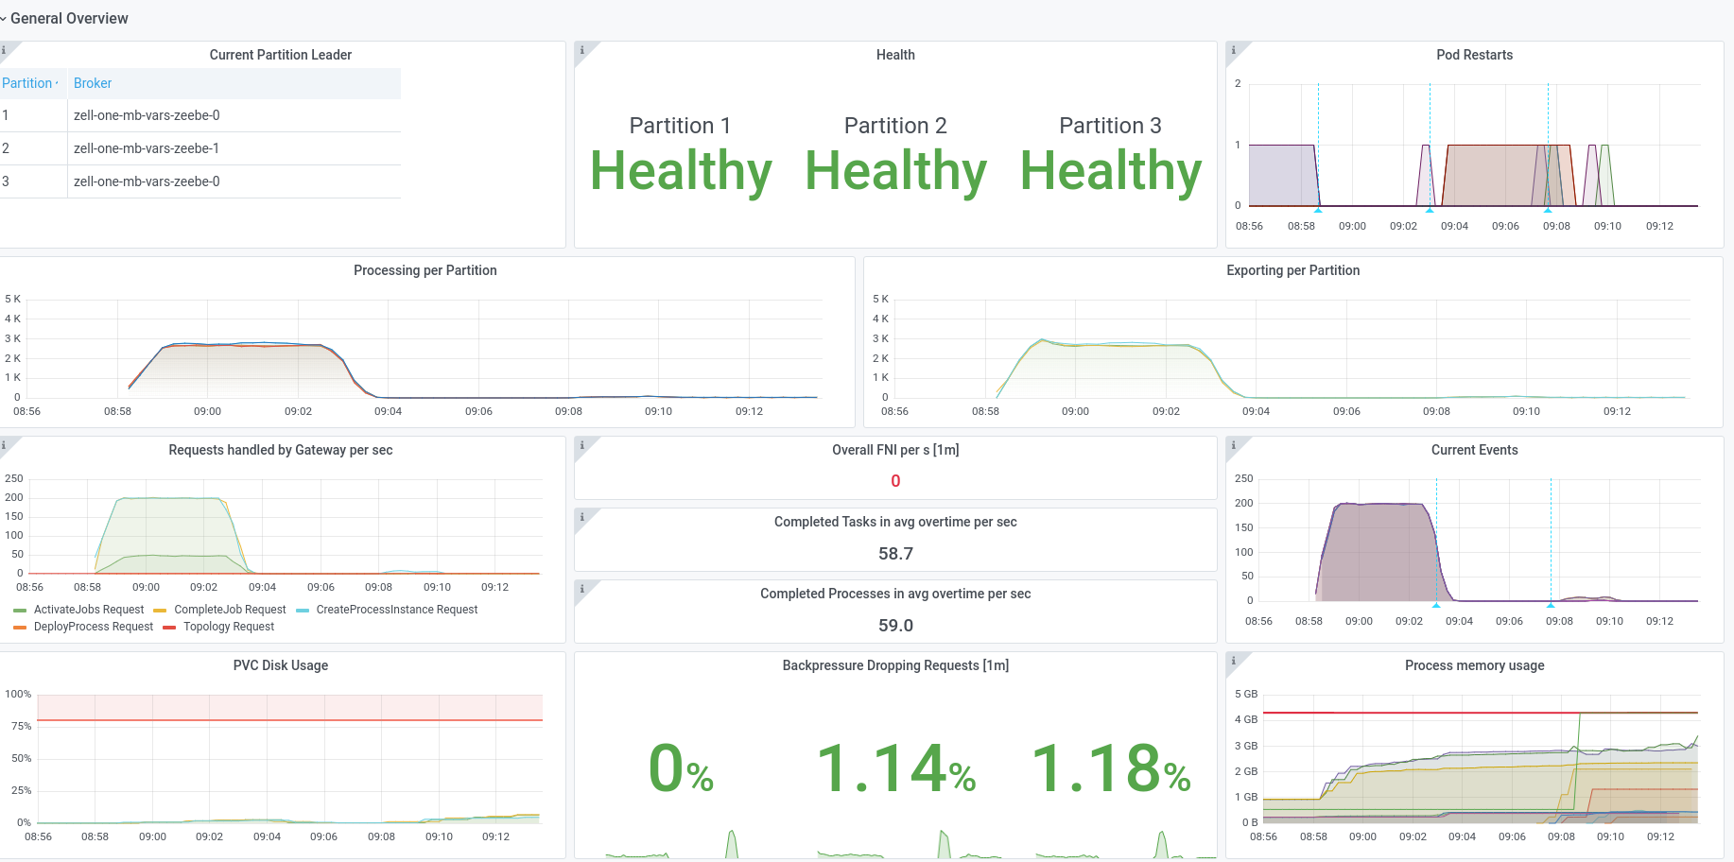Click Completed Processes value 59.0
The width and height of the screenshot is (1734, 862).
pyautogui.click(x=895, y=626)
